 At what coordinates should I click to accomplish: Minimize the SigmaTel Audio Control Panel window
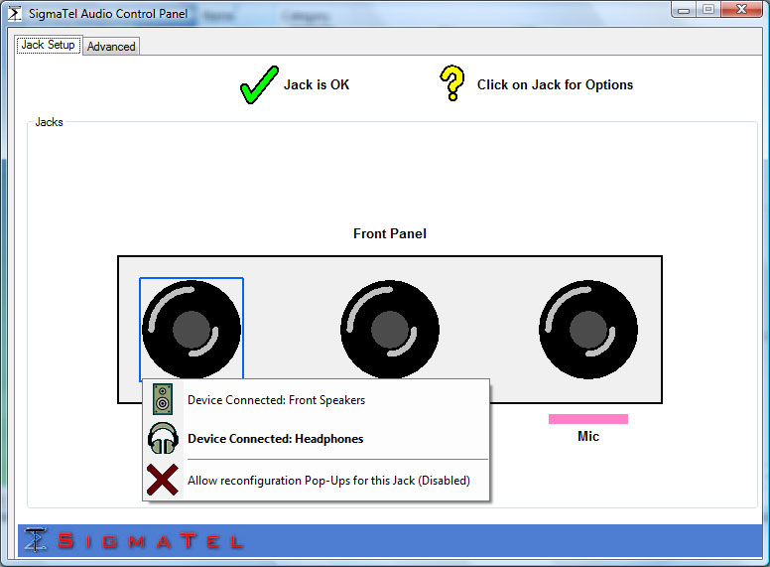(684, 9)
